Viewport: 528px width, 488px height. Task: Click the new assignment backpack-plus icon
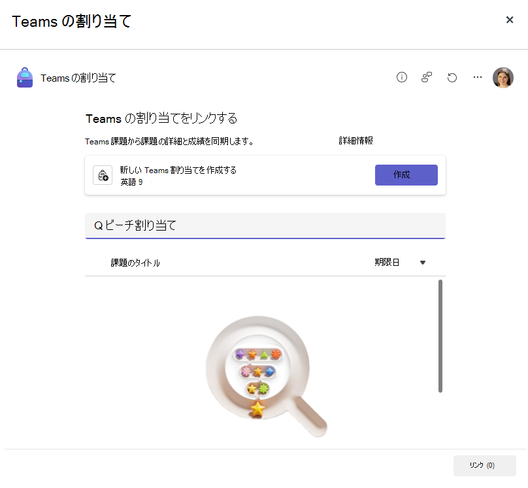[x=103, y=175]
